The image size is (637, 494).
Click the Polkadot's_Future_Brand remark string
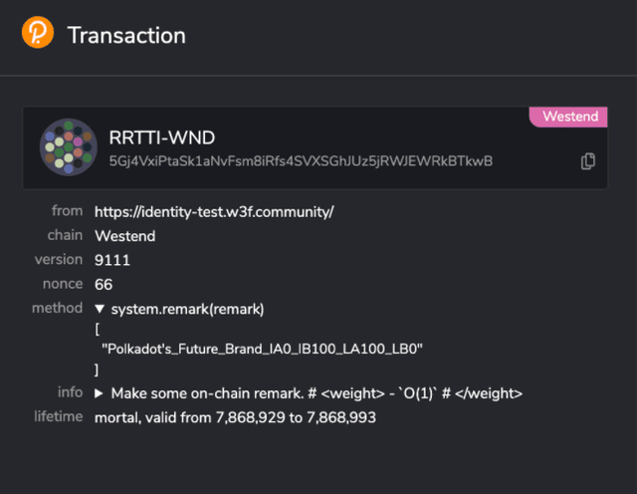pos(263,349)
